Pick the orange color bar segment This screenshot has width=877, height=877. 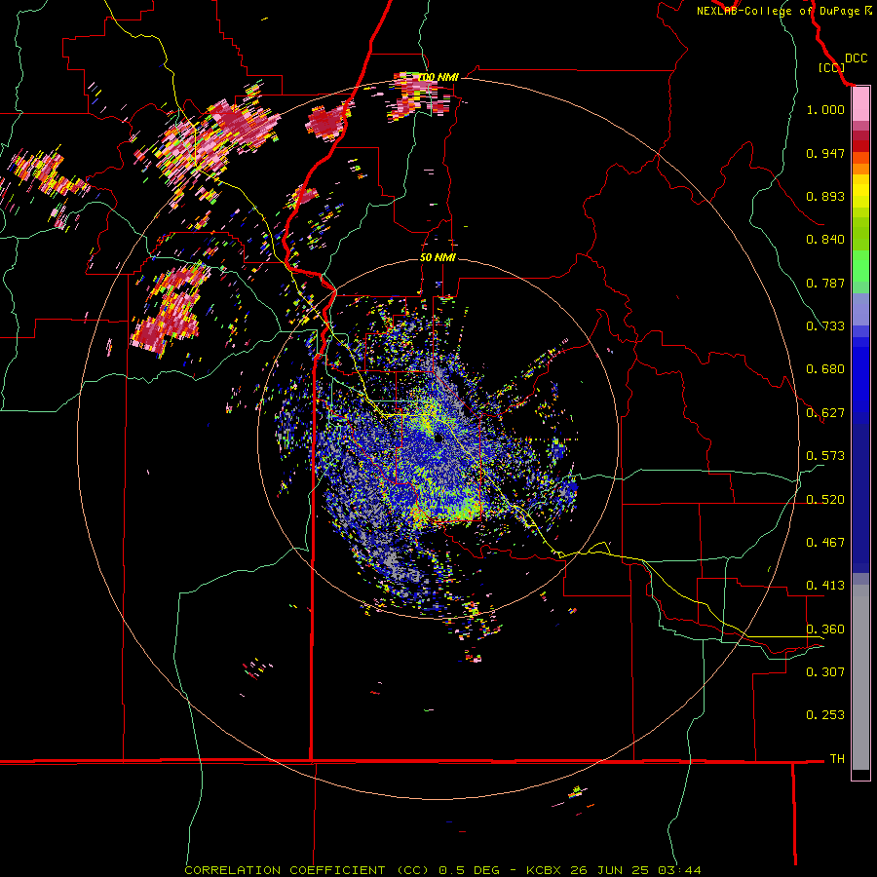coord(860,169)
